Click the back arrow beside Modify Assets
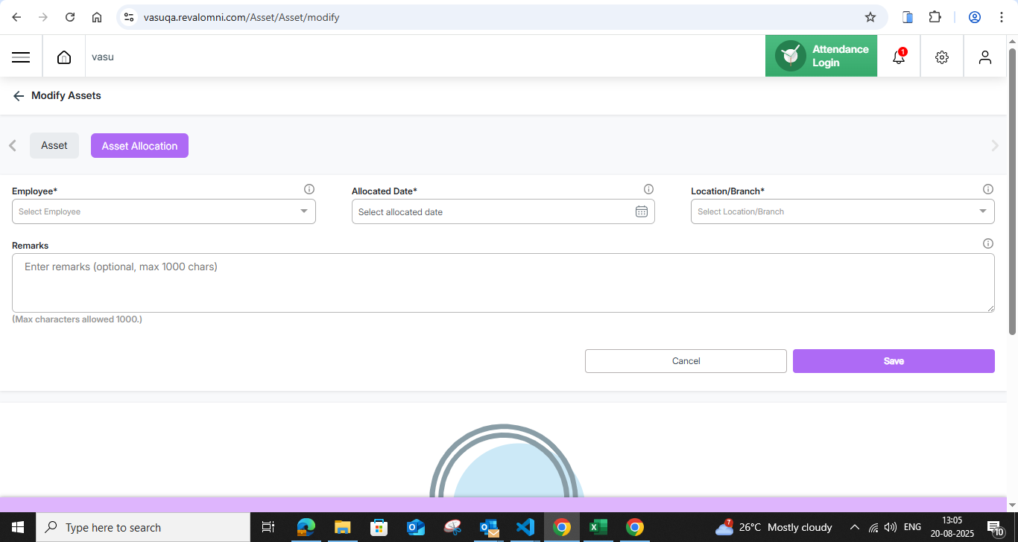Viewport: 1018px width, 542px height. click(19, 96)
